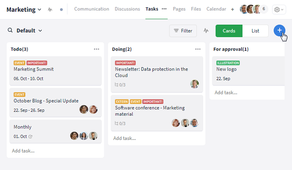Open the Todo column three-dot menu
This screenshot has width=292, height=170.
click(96, 49)
